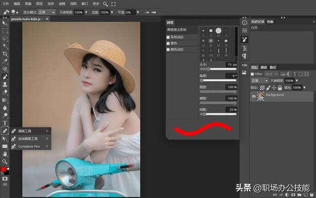This screenshot has width=316, height=198.
Task: Select the Magic Wand tool
Action: click(x=5, y=46)
